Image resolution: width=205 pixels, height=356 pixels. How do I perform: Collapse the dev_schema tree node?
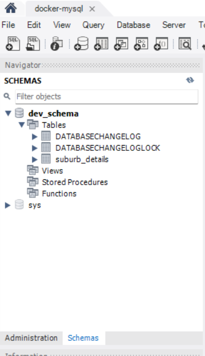(x=8, y=113)
